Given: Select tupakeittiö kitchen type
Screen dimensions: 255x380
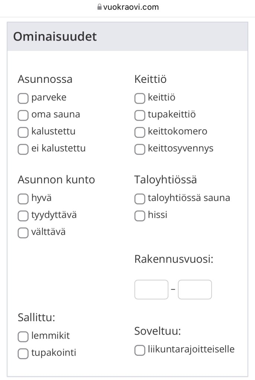Looking at the screenshot, I should point(140,115).
